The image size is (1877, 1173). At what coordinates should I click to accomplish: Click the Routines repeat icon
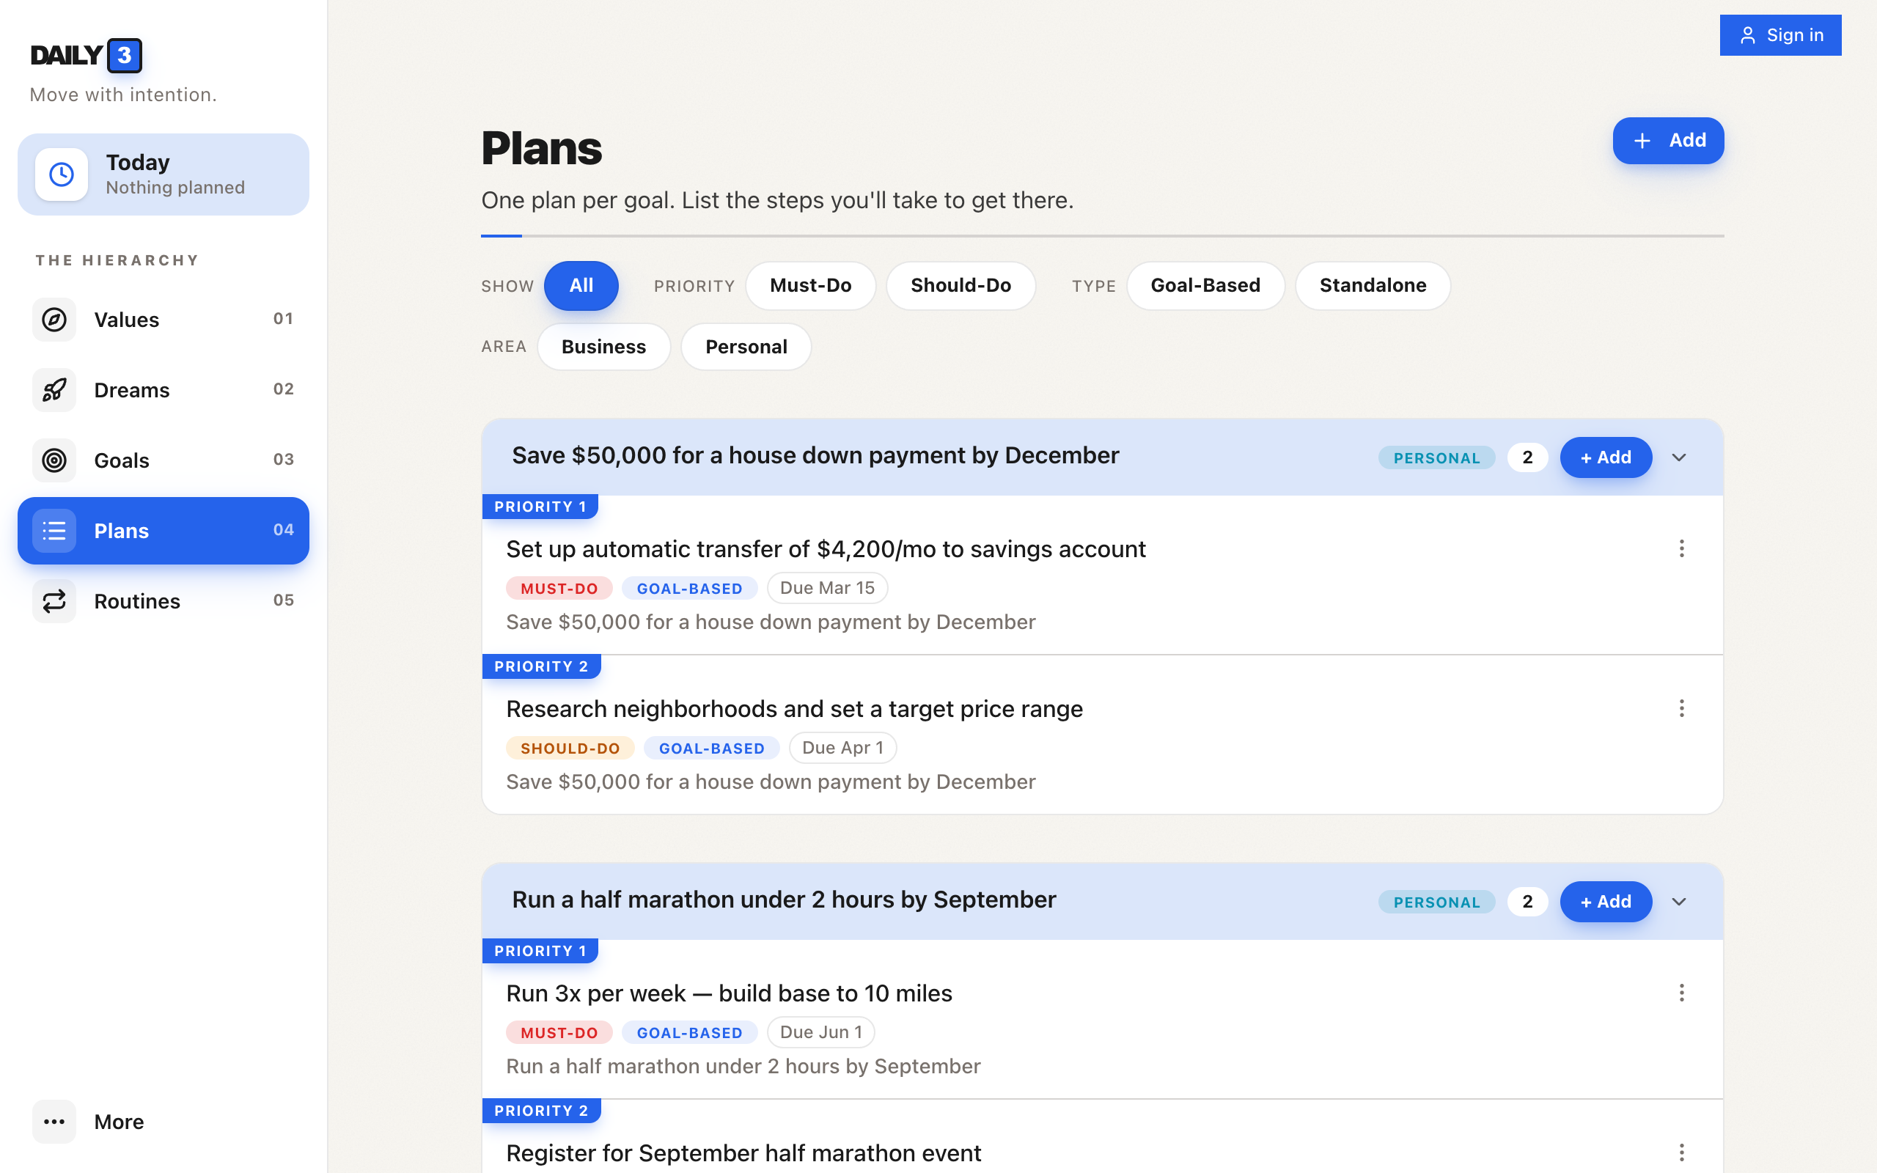tap(54, 601)
